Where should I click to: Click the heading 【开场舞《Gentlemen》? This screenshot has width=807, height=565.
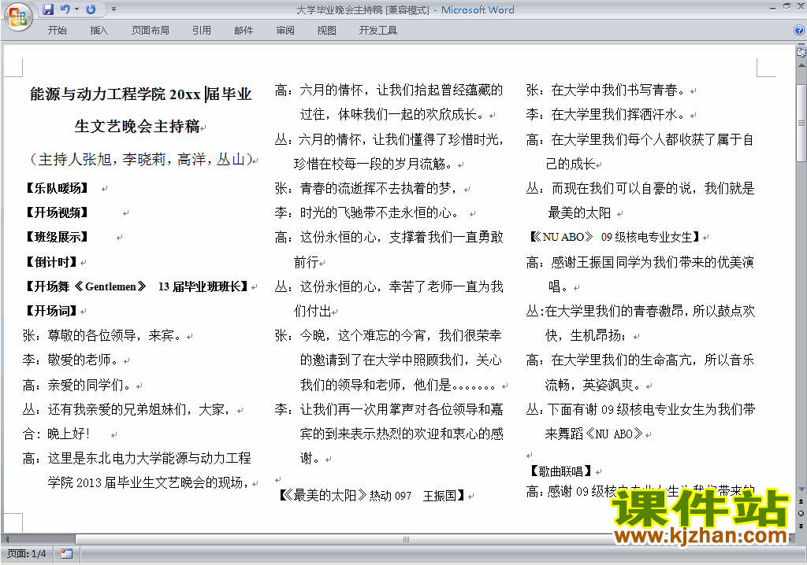click(85, 286)
